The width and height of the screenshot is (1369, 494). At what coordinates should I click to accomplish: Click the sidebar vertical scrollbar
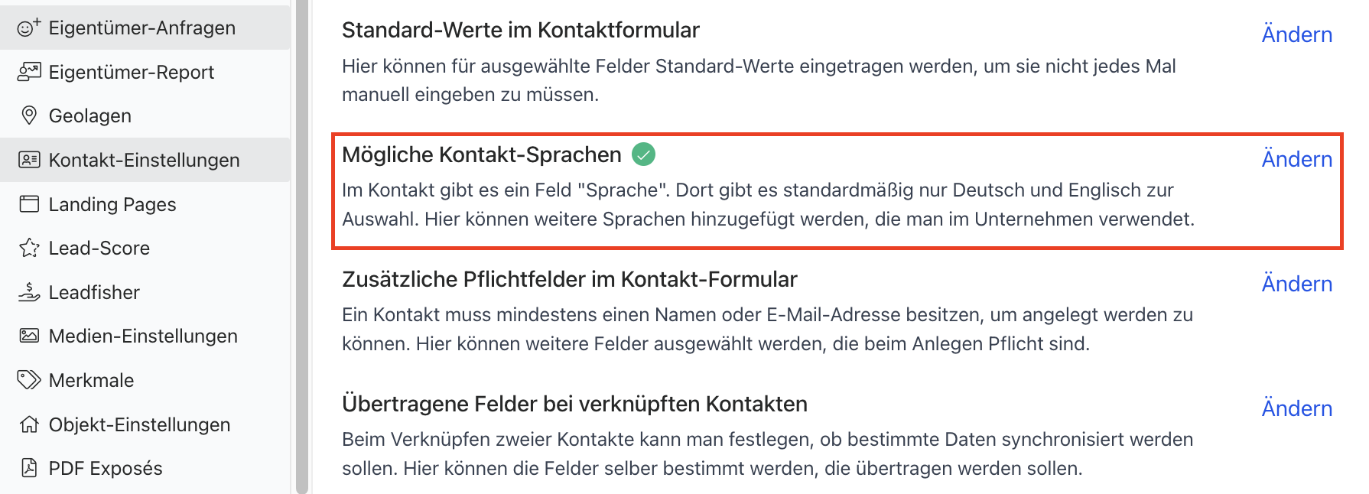pos(302,247)
